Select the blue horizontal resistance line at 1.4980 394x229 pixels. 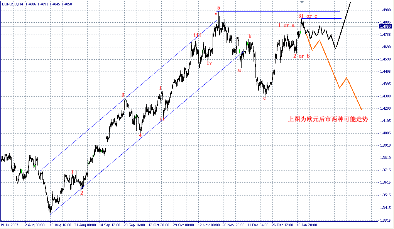pyautogui.click(x=270, y=11)
